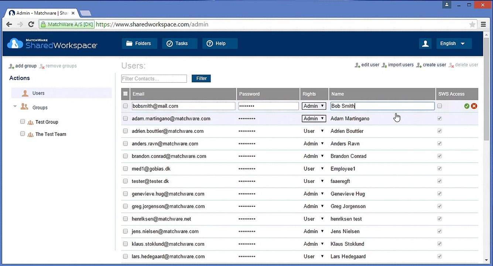Image resolution: width=493 pixels, height=266 pixels.
Task: Click the edit user icon
Action: (357, 65)
